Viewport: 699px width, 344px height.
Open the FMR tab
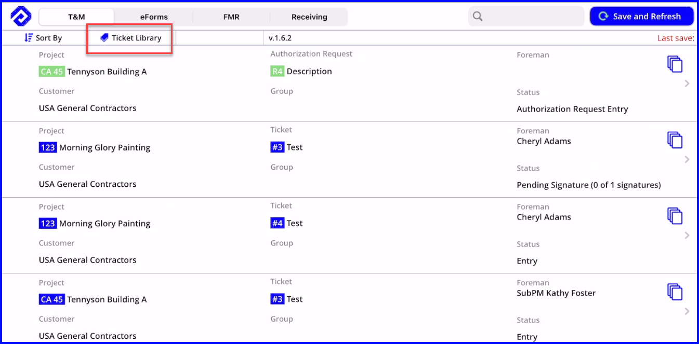(231, 17)
